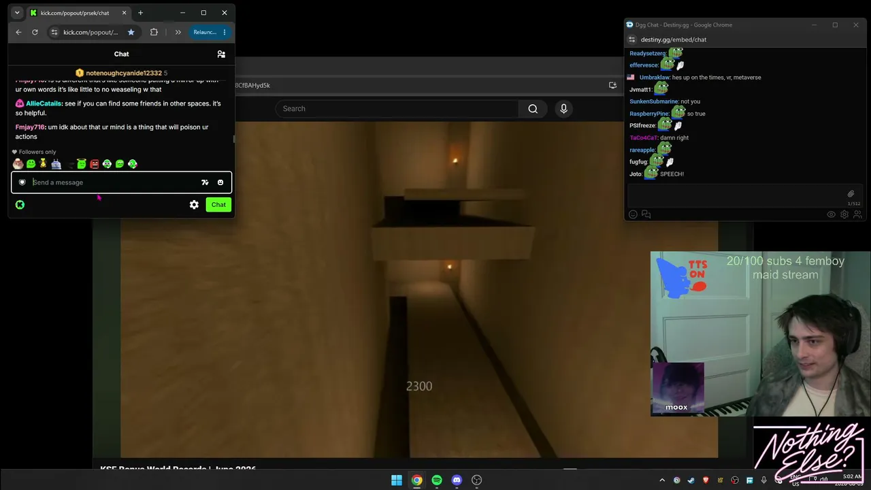Click username Umbraklaw in Dgg chat
The image size is (871, 490).
click(655, 78)
